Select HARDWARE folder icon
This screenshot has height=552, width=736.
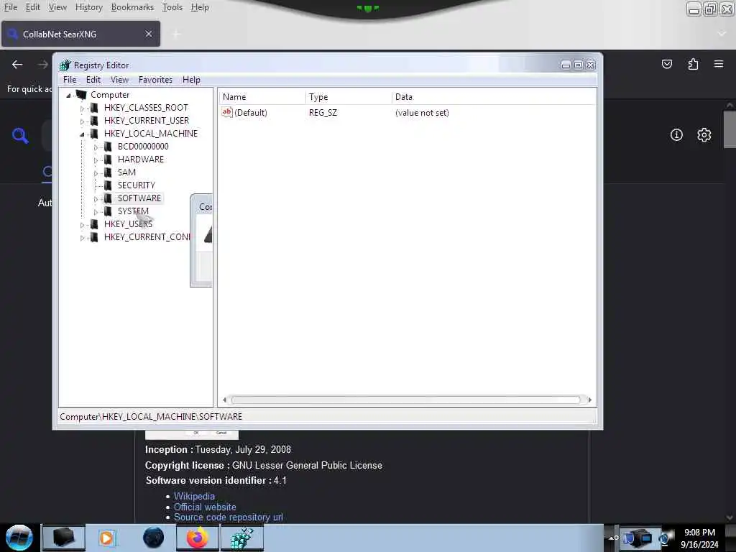(108, 160)
